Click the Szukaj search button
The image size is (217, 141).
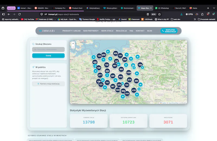pos(49,56)
